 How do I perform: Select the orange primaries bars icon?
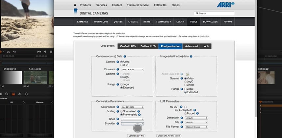pyautogui.click(x=13, y=94)
